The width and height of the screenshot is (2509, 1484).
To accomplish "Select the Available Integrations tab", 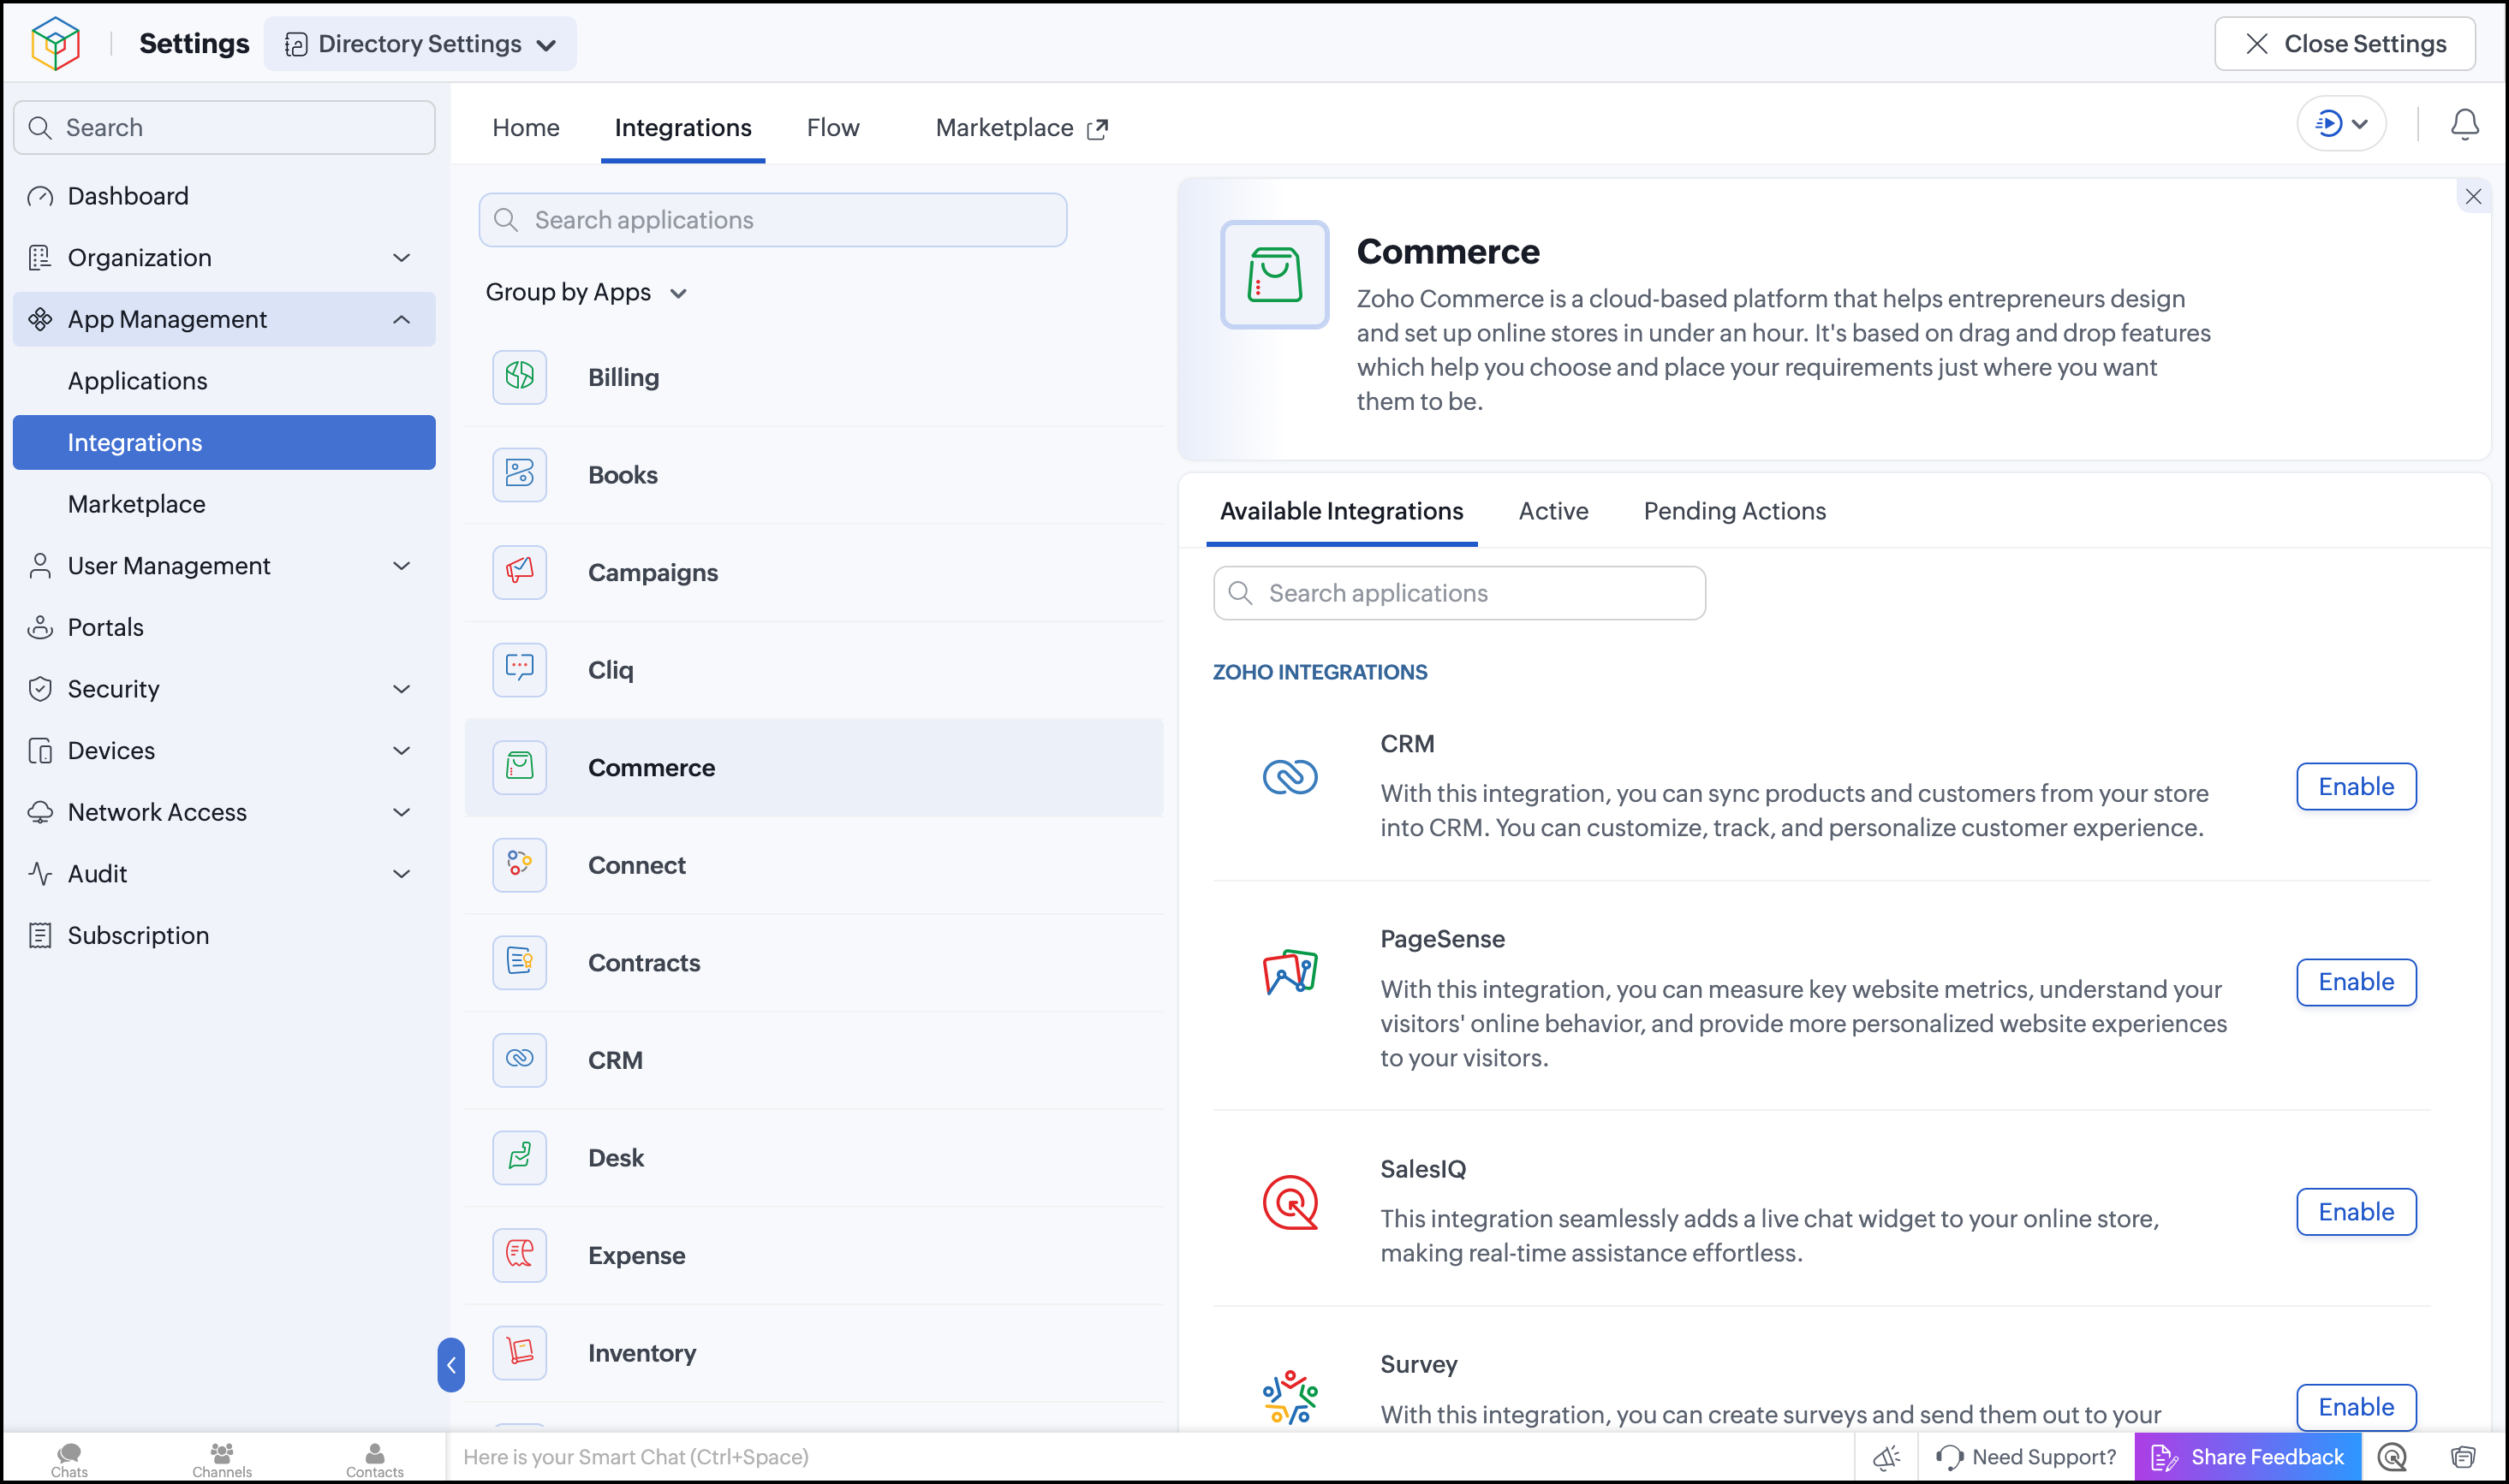I will [x=1342, y=511].
